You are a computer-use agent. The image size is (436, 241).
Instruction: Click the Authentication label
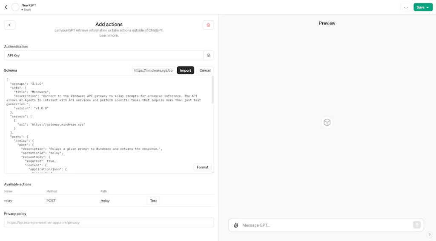(x=16, y=47)
